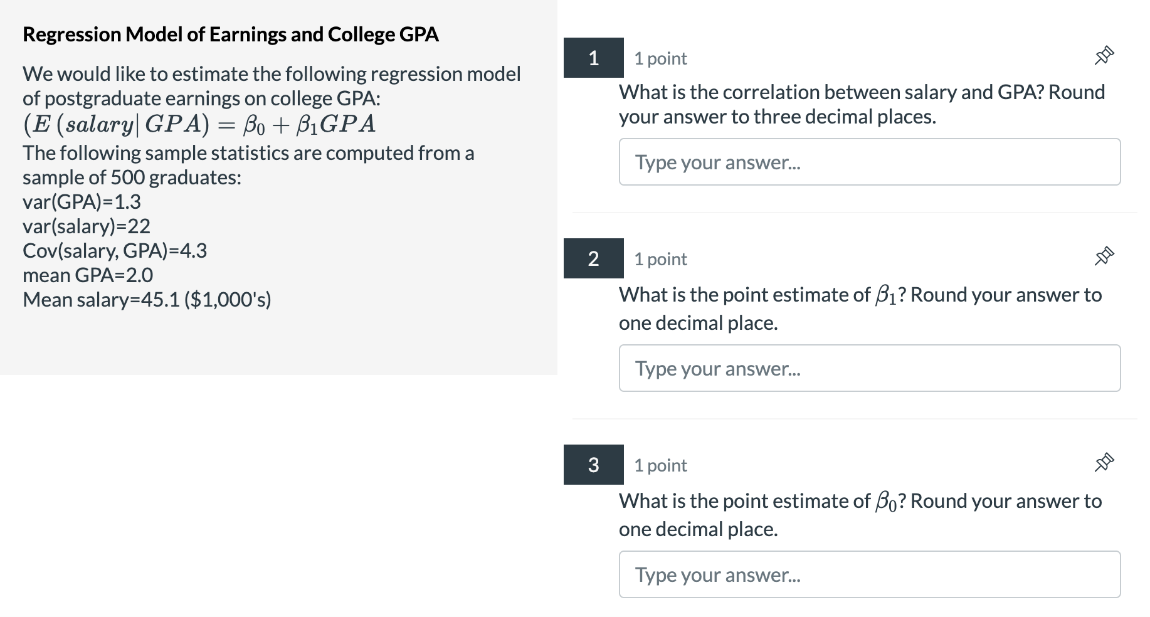
Task: Click the Mean salary=45.1 text
Action: (147, 299)
